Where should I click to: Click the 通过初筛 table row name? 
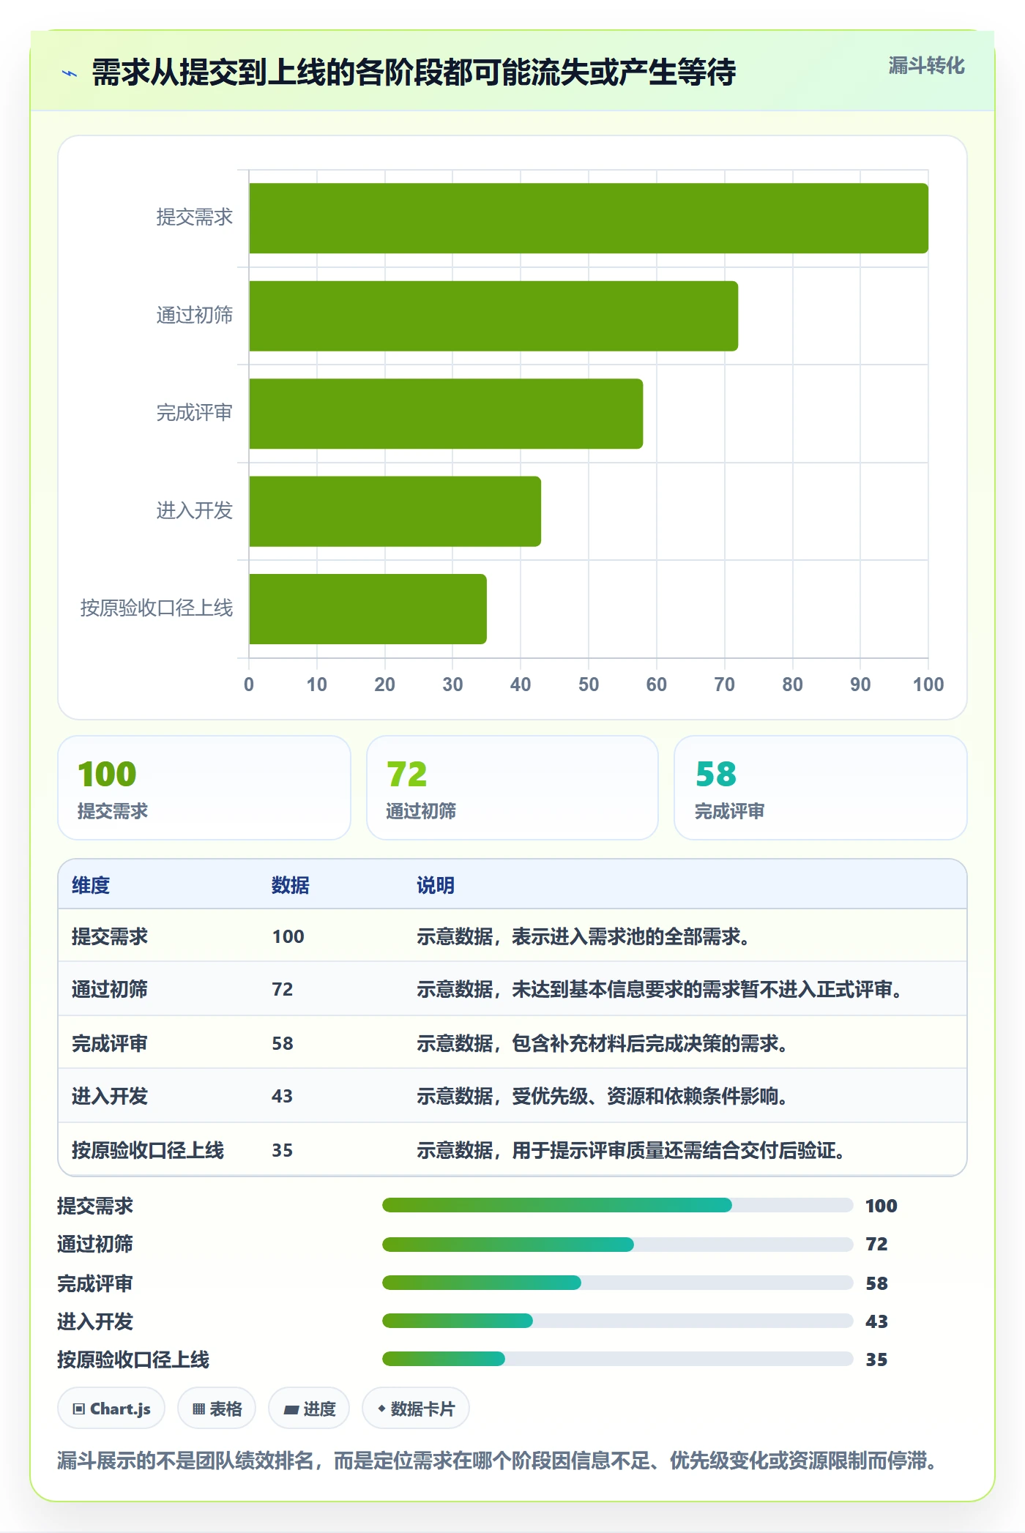pyautogui.click(x=110, y=989)
